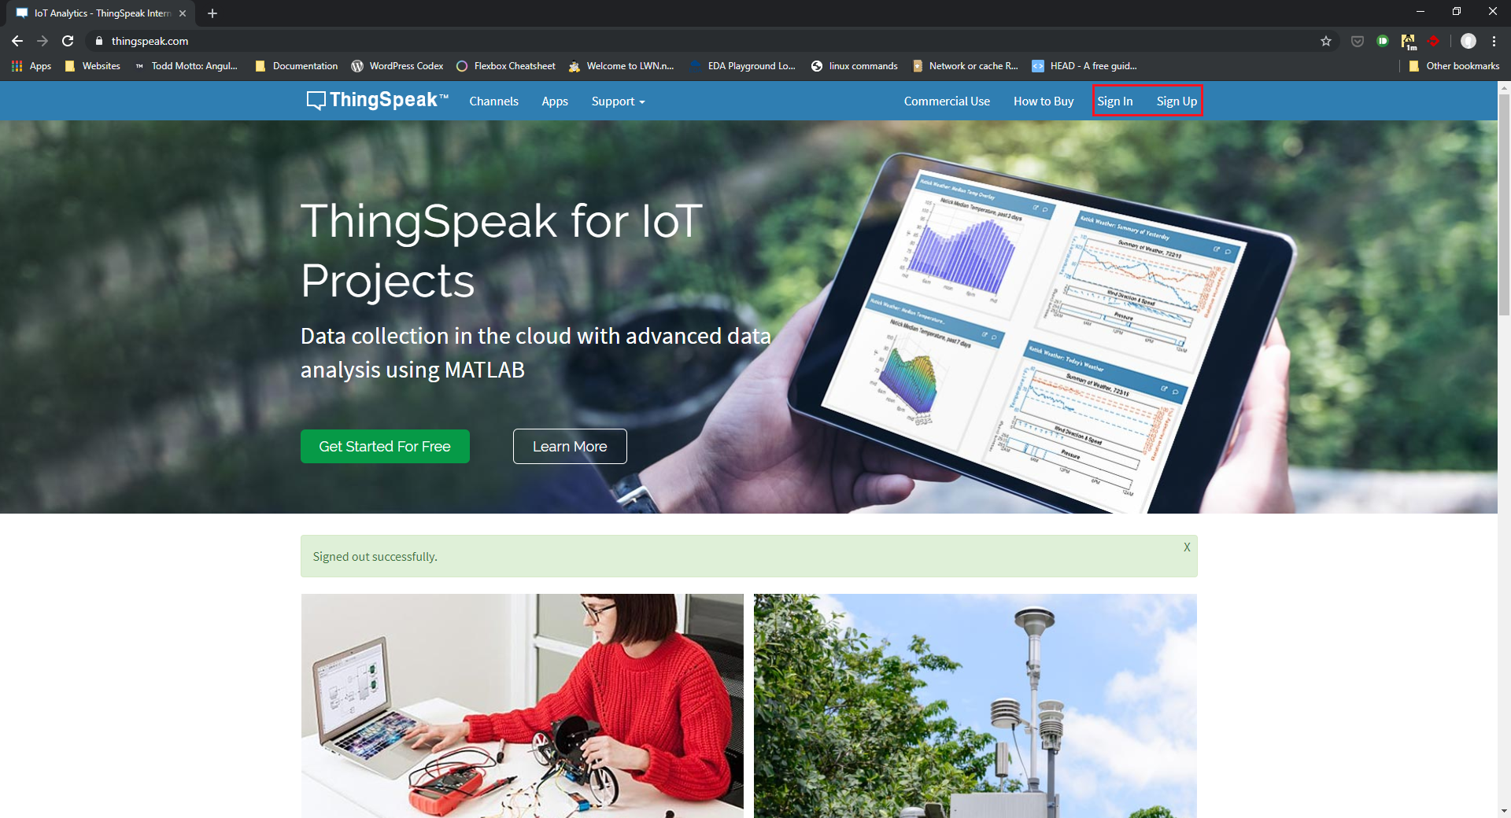Screen dimensions: 1511x818
Task: Click the Sign Up link
Action: tap(1177, 101)
